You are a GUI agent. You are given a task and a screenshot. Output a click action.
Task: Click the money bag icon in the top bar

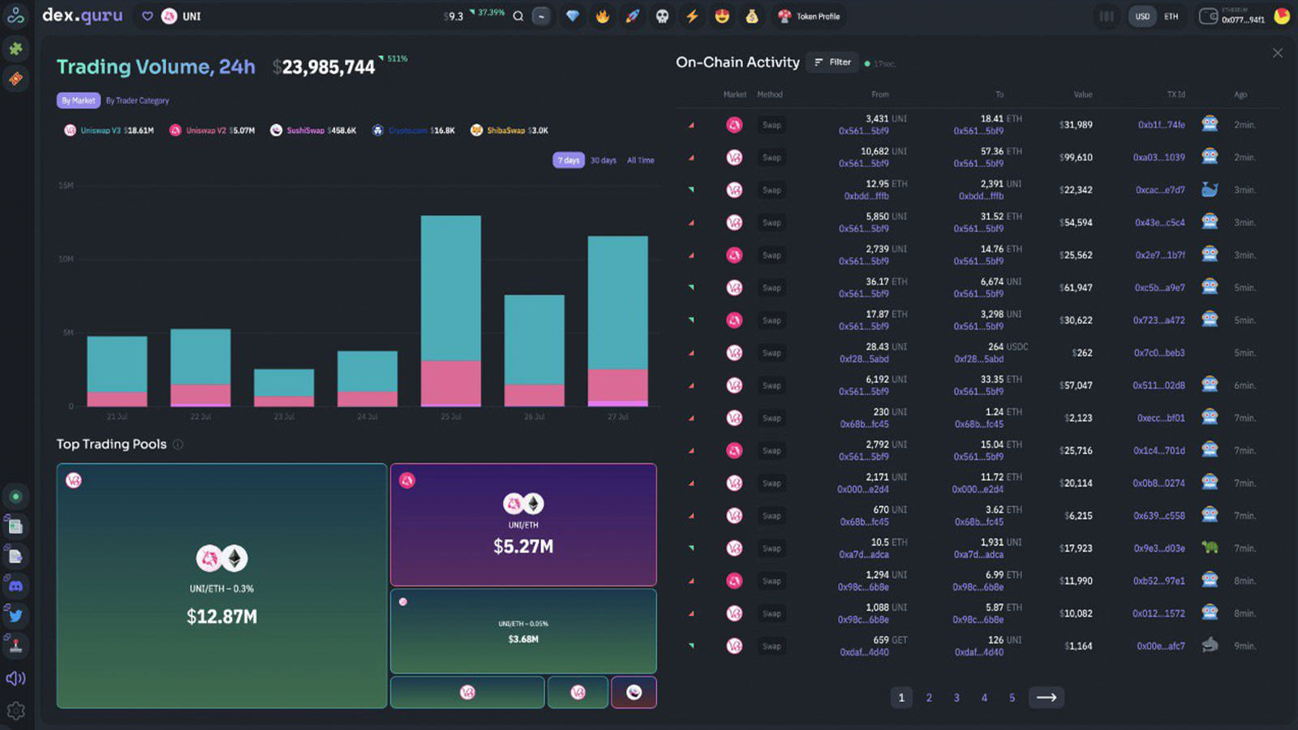click(x=752, y=16)
